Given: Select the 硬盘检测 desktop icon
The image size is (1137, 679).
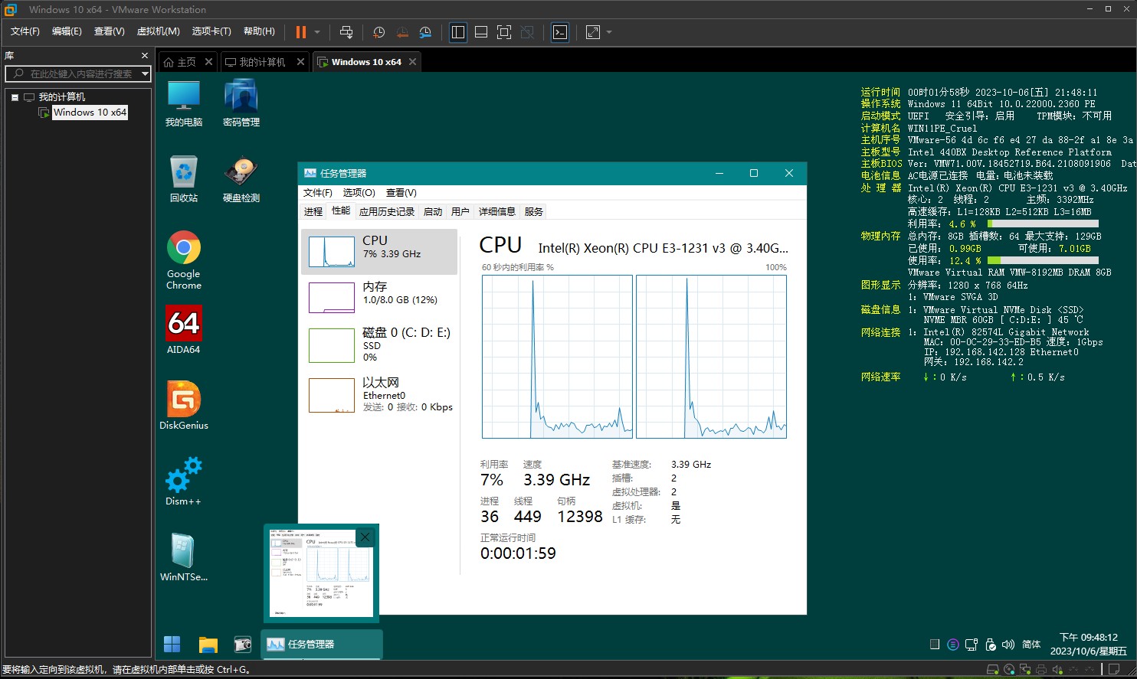Looking at the screenshot, I should tap(241, 179).
